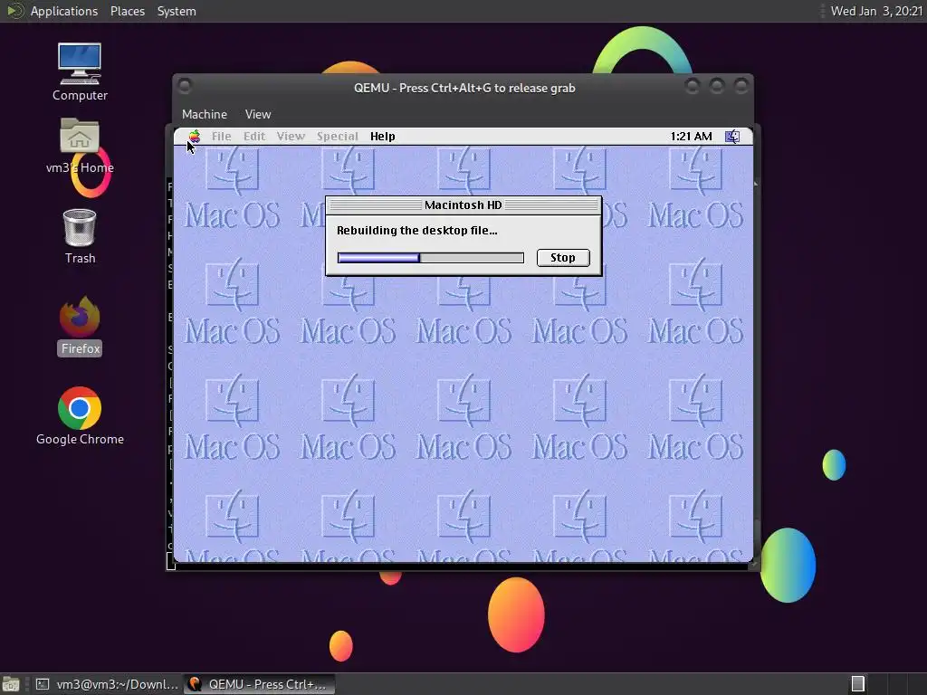The width and height of the screenshot is (927, 695).
Task: Open the Mac OS Help menu
Action: tap(383, 137)
